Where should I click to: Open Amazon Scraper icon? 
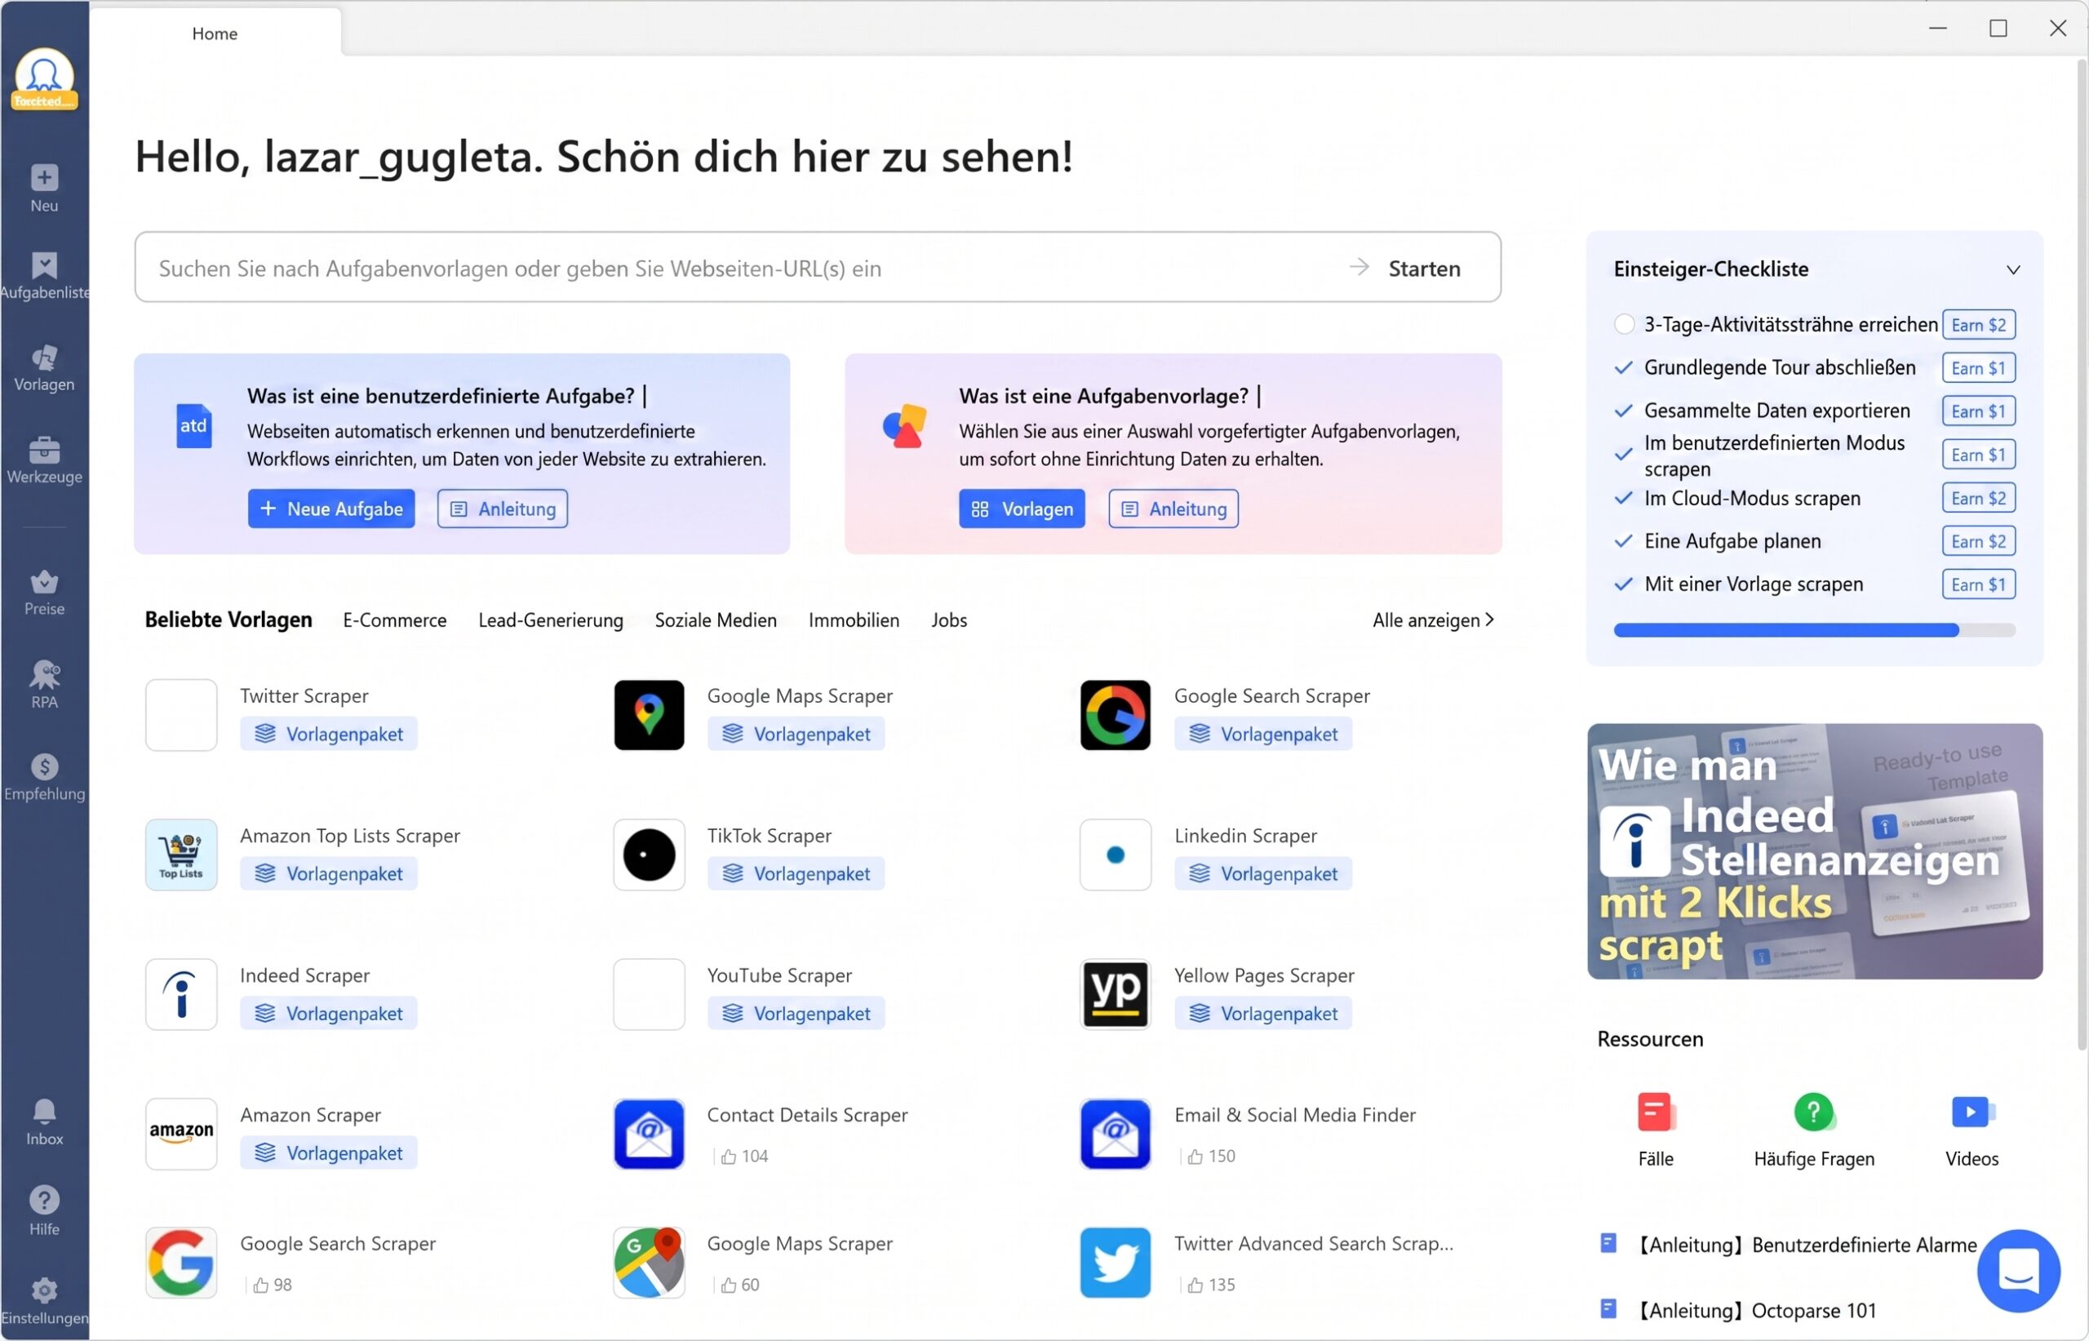click(x=181, y=1134)
